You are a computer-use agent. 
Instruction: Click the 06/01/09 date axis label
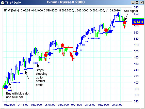pos(50,105)
